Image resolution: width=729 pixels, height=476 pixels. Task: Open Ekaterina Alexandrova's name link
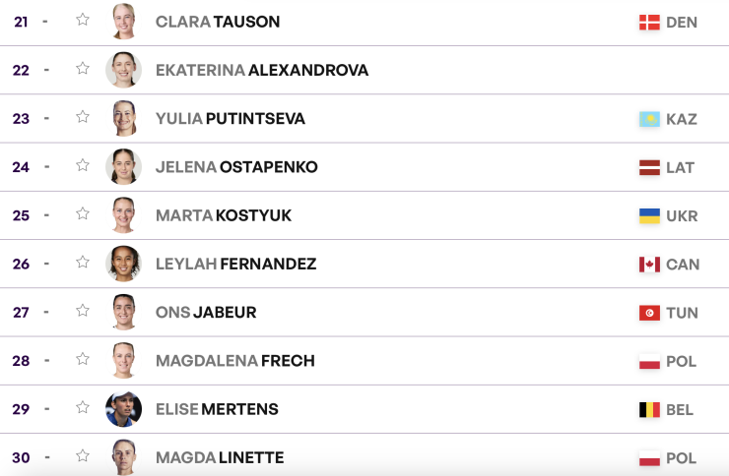[262, 70]
